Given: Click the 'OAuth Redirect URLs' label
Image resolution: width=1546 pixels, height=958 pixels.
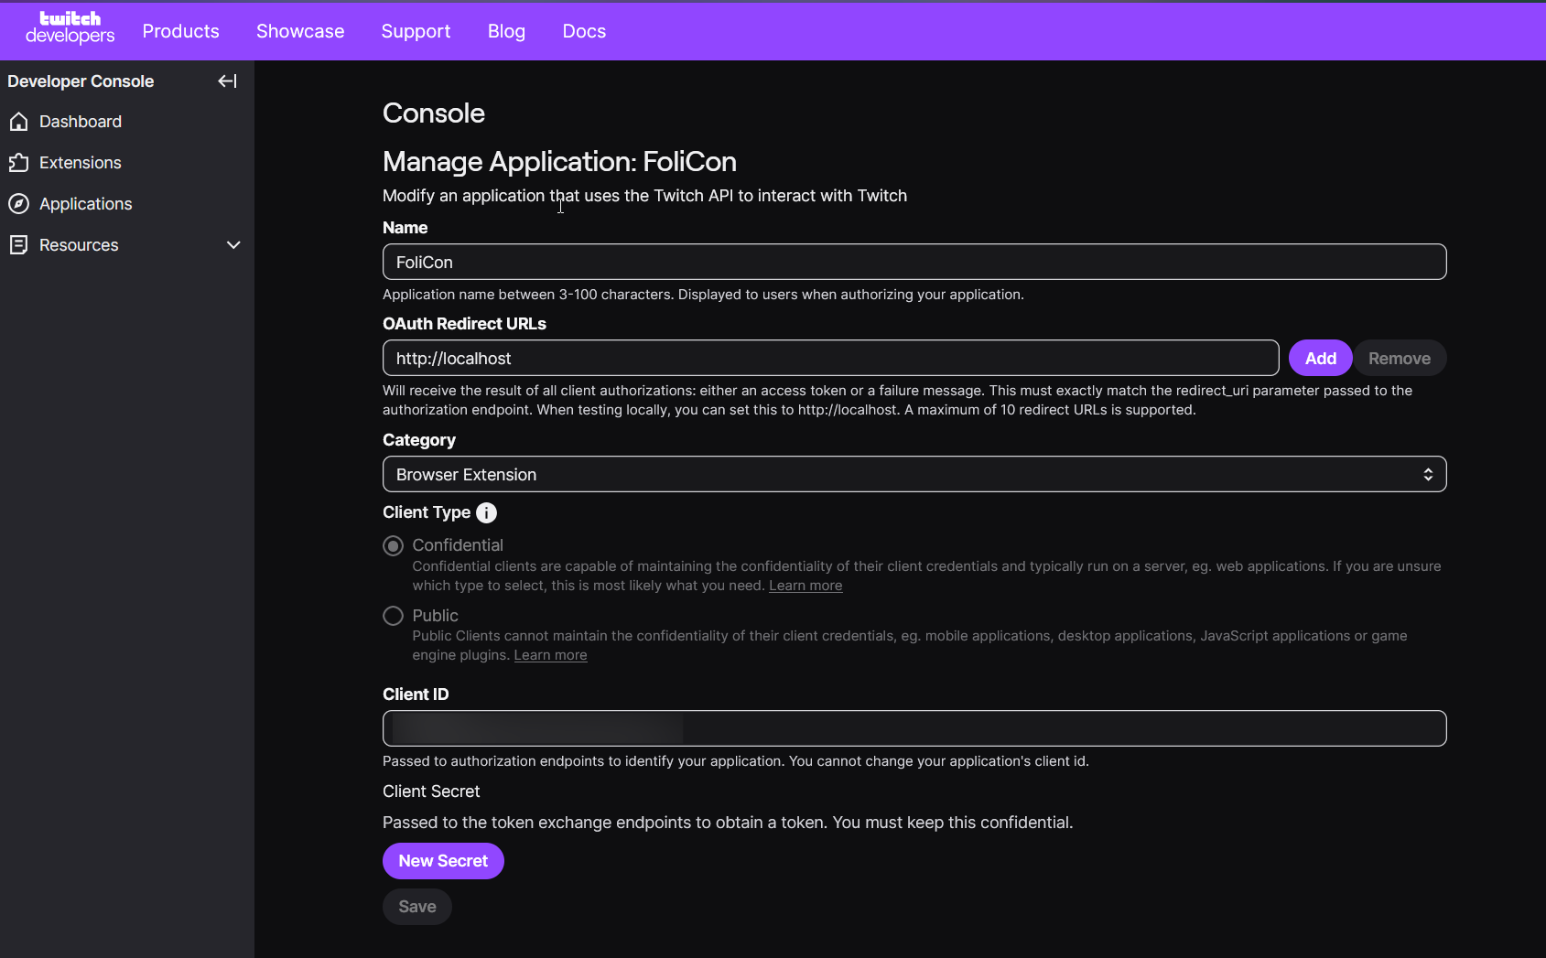Looking at the screenshot, I should (x=464, y=324).
